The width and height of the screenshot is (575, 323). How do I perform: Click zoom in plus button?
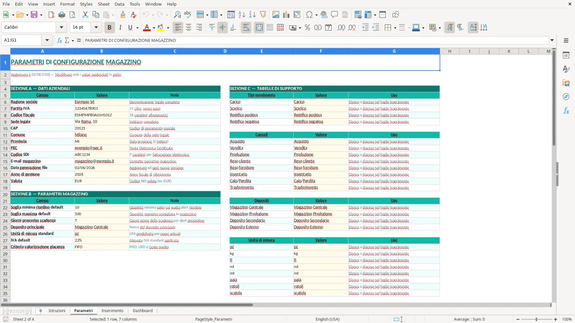click(x=555, y=319)
